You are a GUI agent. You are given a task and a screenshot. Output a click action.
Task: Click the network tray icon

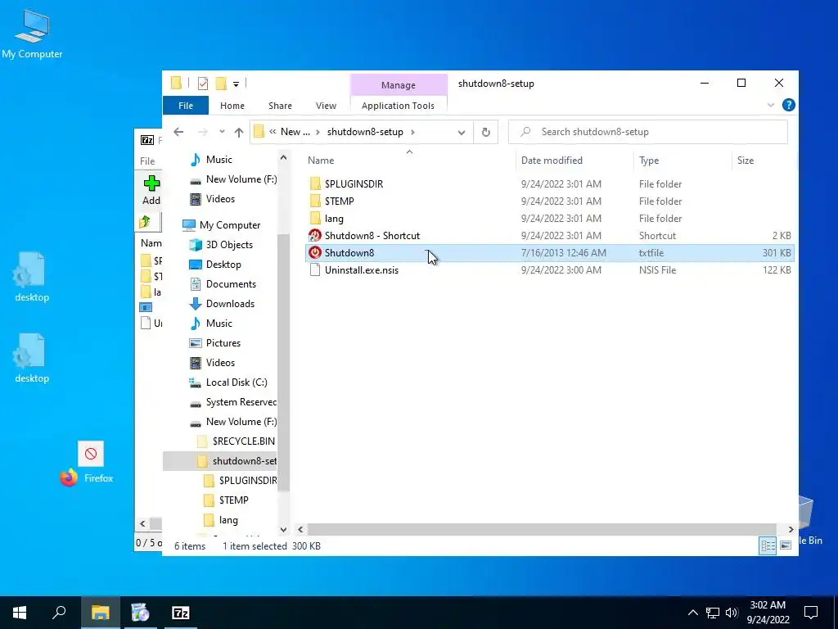(x=713, y=613)
